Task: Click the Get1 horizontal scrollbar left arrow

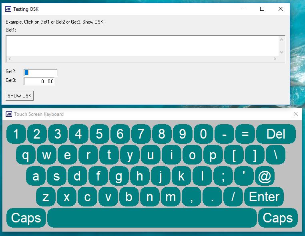Action: pyautogui.click(x=9, y=59)
